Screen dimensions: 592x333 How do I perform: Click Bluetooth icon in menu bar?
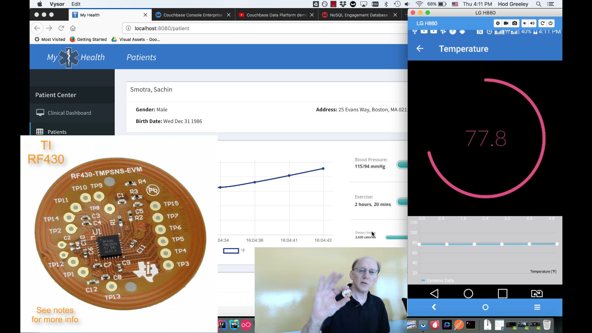coord(386,4)
